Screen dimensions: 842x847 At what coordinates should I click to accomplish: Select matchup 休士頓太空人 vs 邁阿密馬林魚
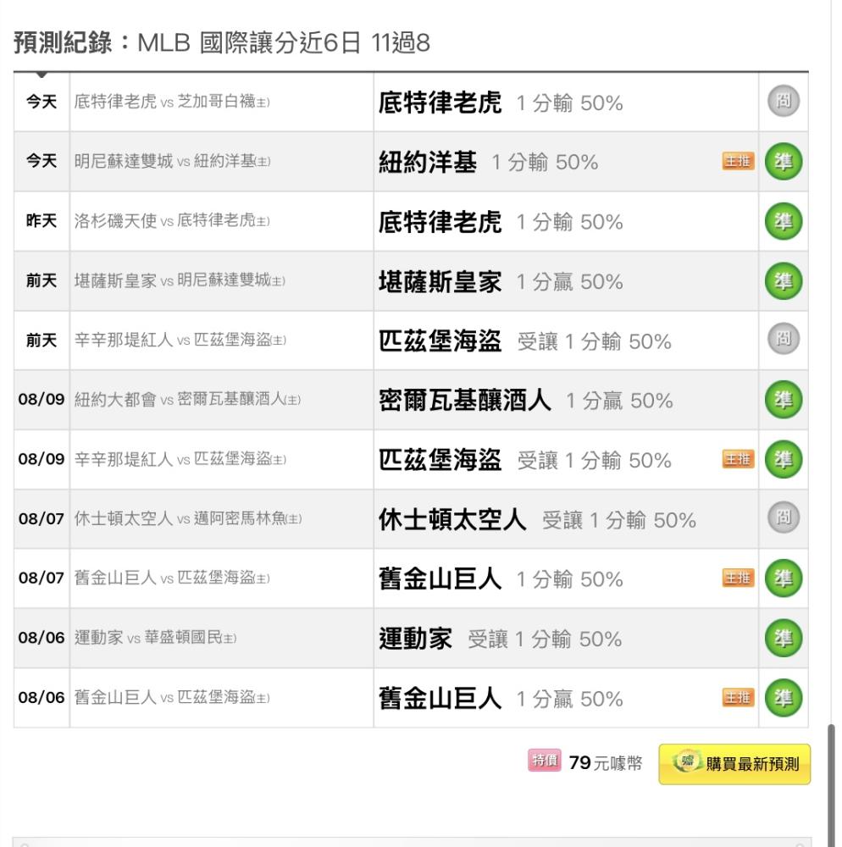pyautogui.click(x=188, y=518)
